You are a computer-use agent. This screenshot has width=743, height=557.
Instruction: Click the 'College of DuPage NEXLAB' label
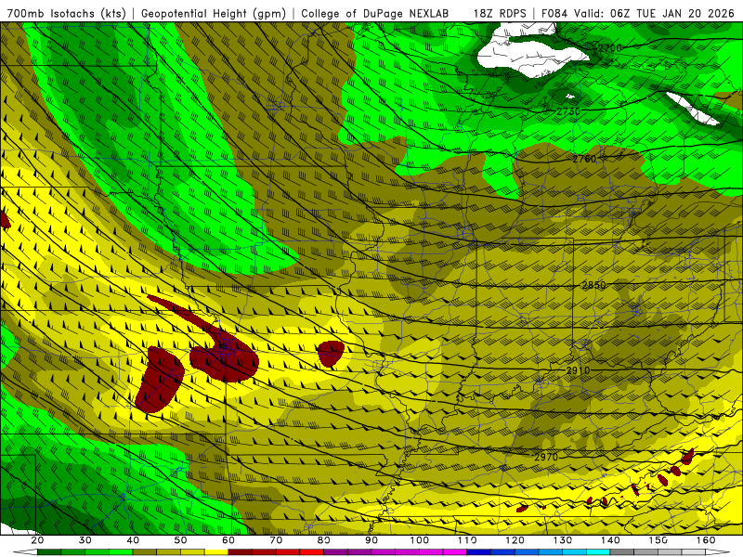pos(375,14)
